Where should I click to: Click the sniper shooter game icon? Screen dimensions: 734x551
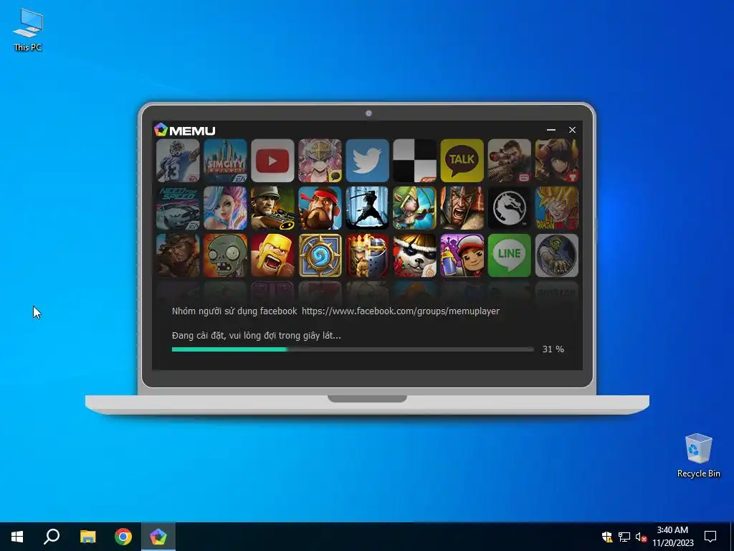(x=510, y=160)
